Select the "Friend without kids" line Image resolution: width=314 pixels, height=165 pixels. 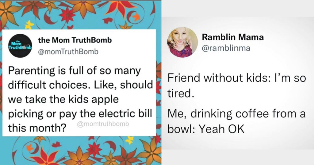[237, 78]
